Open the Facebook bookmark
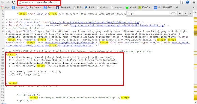The width and height of the screenshot is (197, 104). click(x=63, y=8)
